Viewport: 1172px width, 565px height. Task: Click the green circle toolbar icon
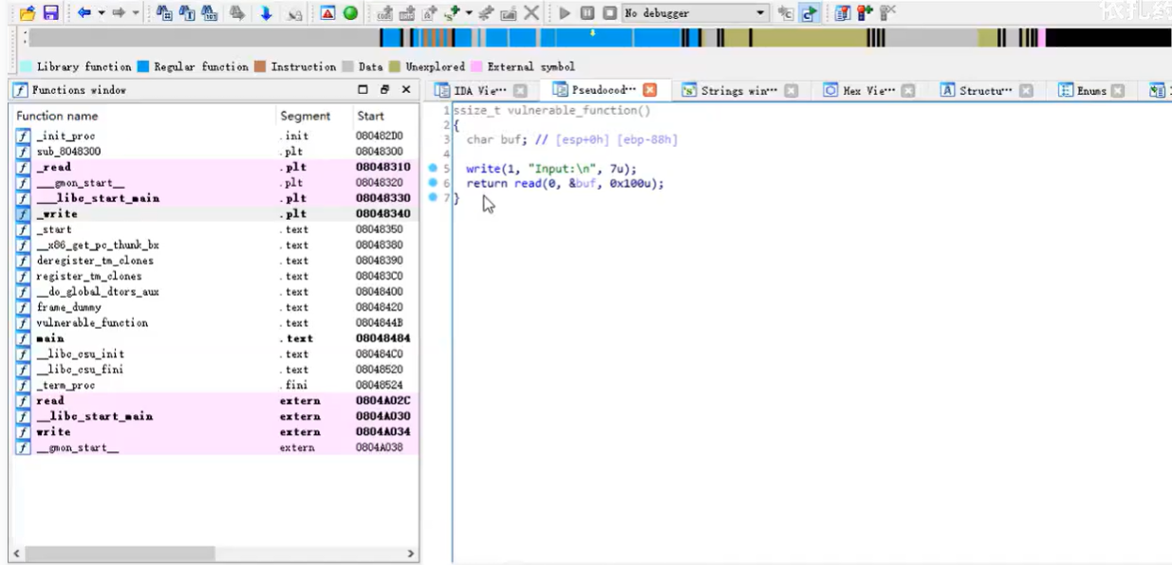point(349,13)
